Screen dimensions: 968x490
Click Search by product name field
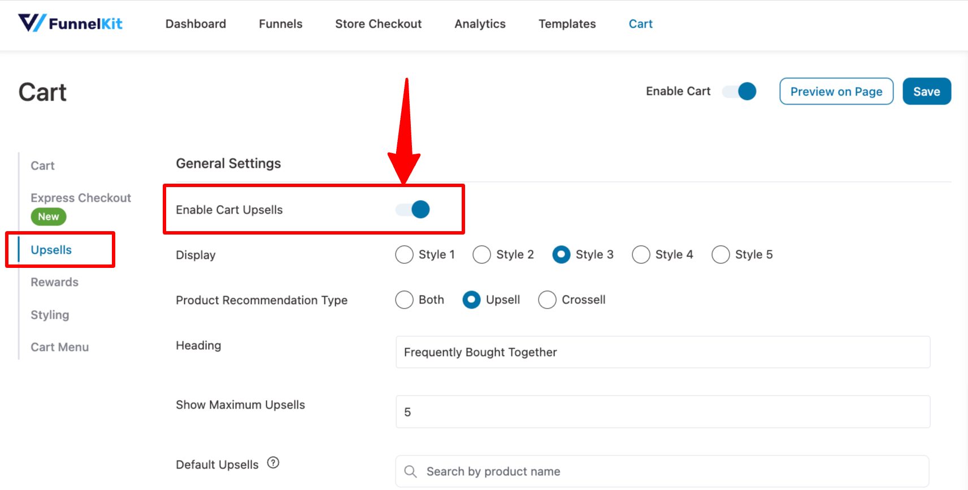(662, 471)
